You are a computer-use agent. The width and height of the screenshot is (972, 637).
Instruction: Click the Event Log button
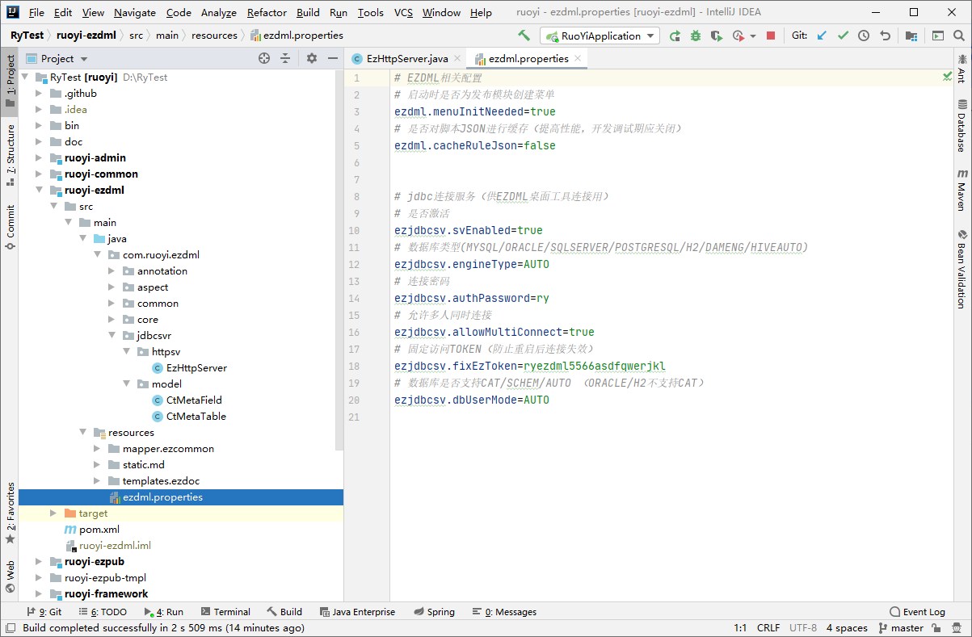click(917, 612)
